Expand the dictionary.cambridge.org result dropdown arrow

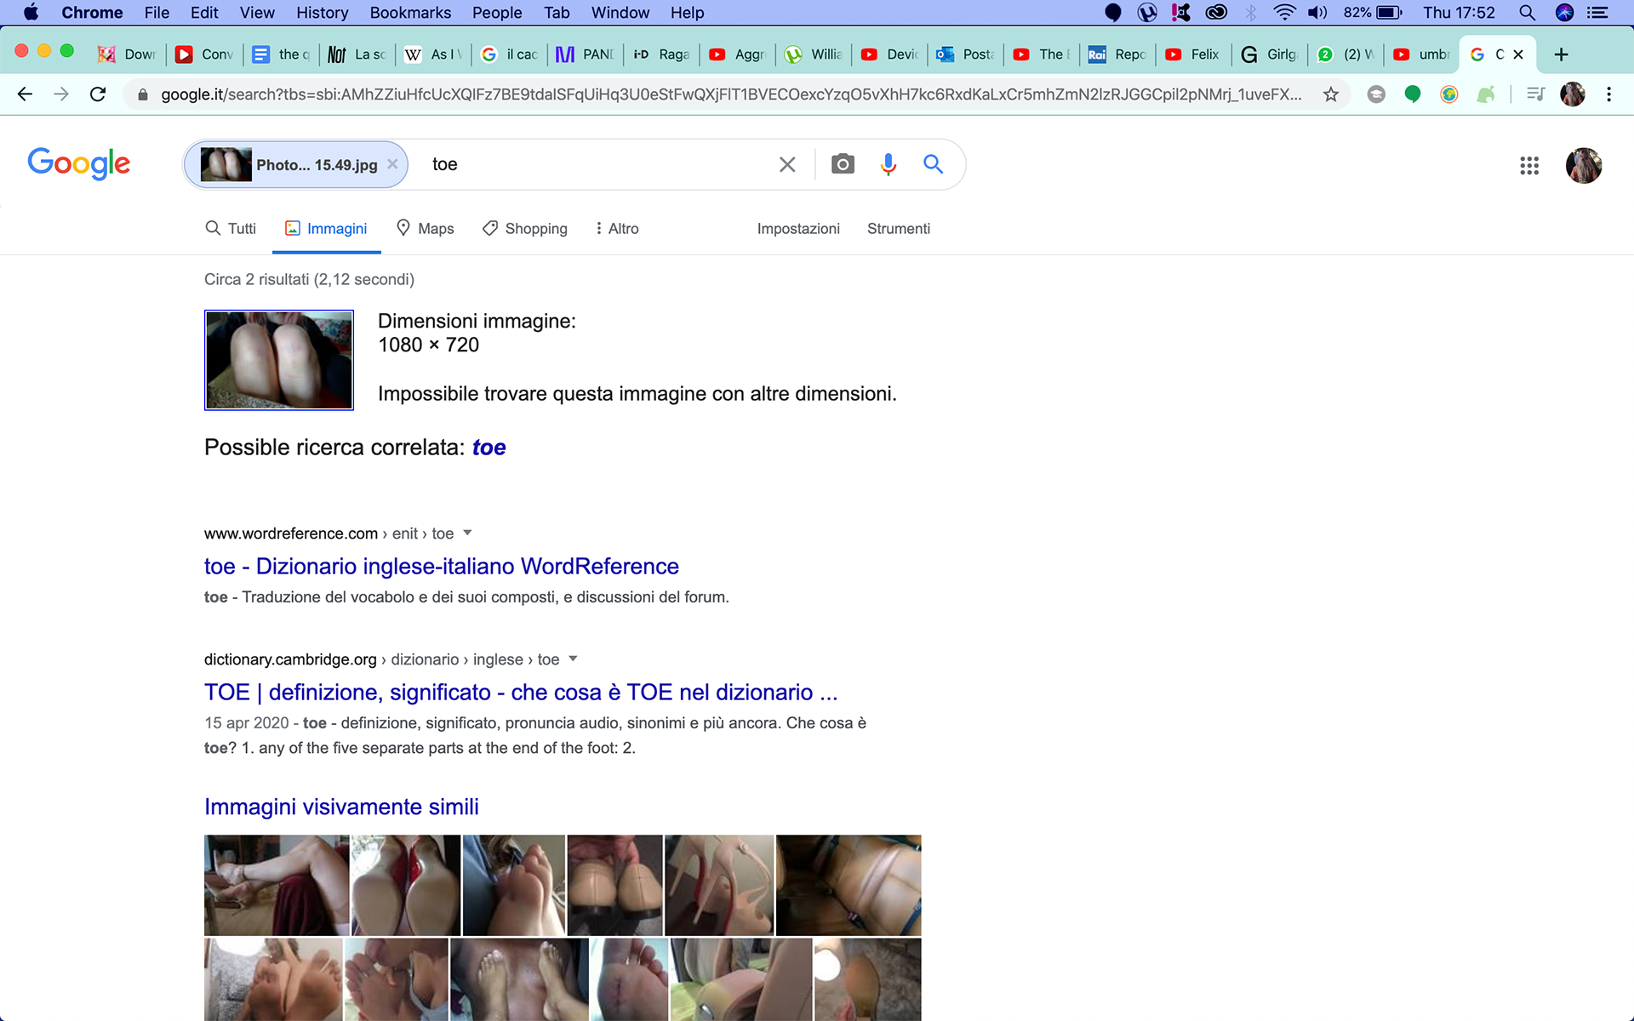click(573, 659)
